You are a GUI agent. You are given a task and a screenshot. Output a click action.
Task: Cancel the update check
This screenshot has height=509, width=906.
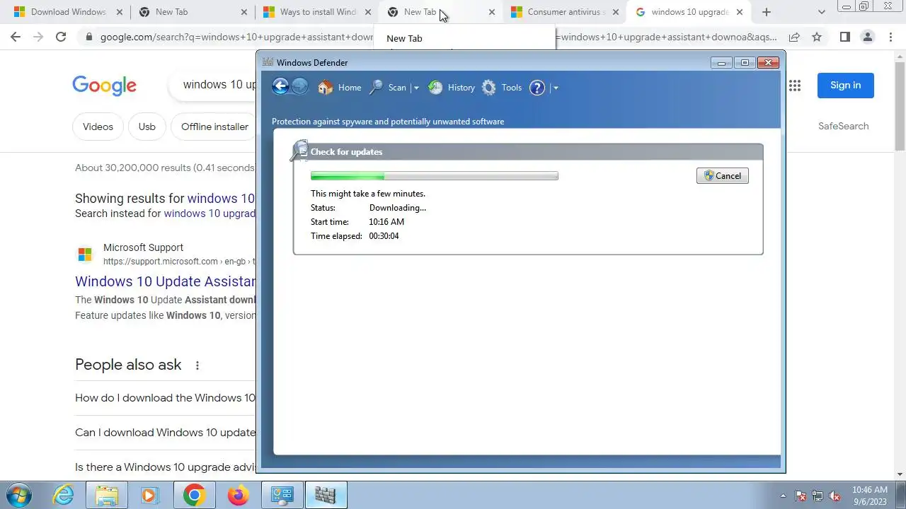point(722,176)
